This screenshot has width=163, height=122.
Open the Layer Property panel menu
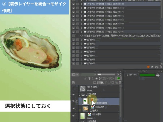coord(125,71)
